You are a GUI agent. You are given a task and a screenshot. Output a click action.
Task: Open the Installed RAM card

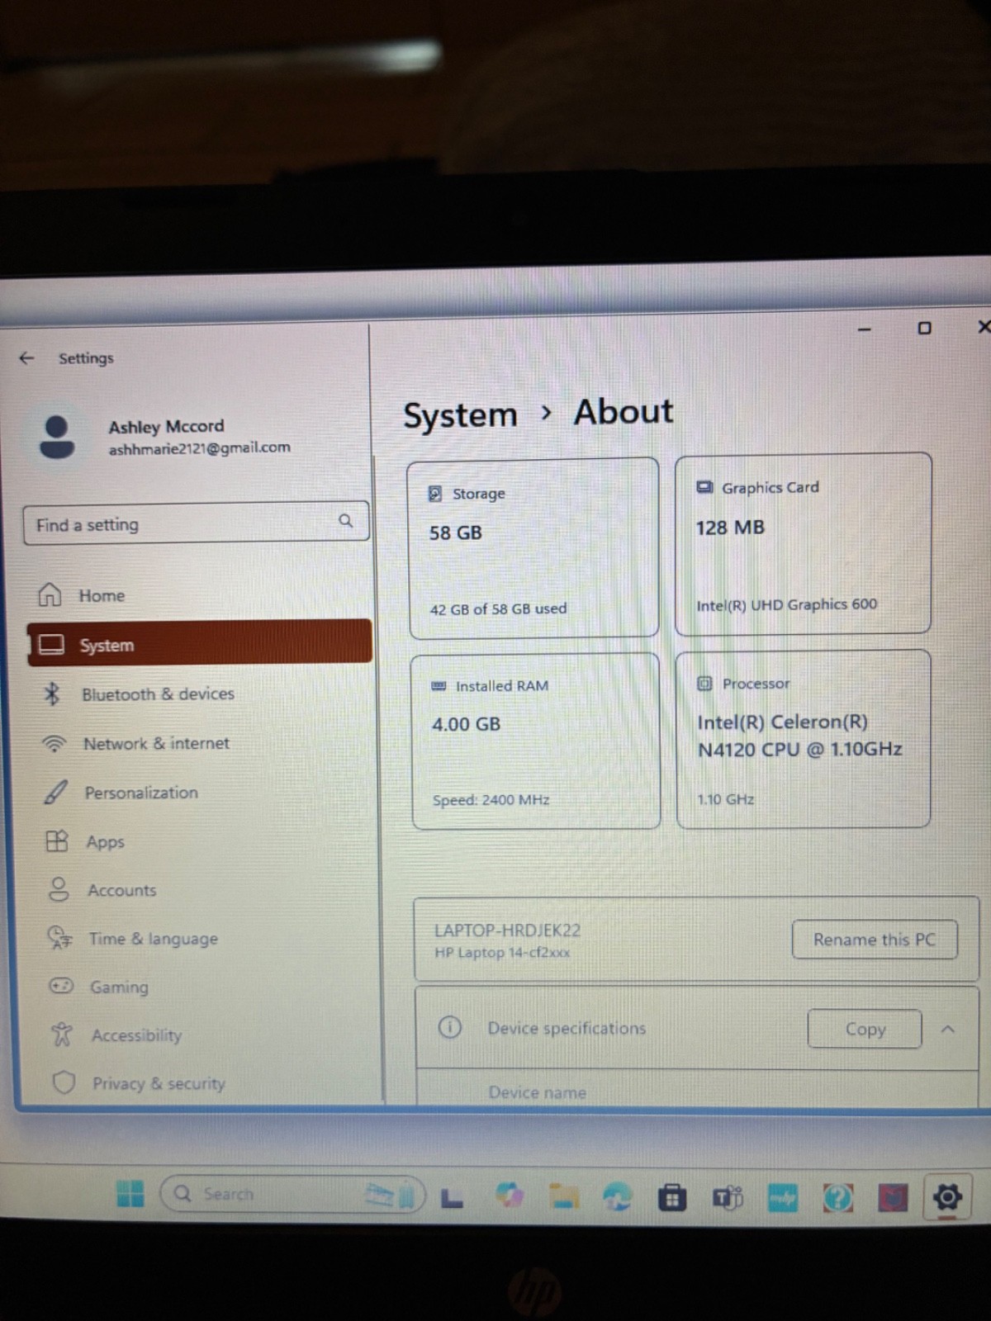click(536, 741)
